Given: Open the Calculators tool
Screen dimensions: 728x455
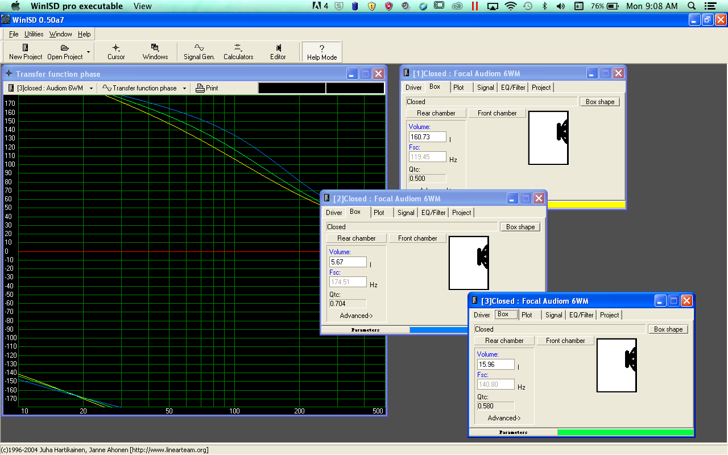Looking at the screenshot, I should click(238, 52).
